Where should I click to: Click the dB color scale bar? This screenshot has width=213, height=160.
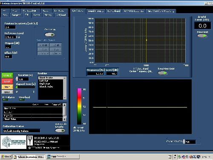(x=79, y=106)
